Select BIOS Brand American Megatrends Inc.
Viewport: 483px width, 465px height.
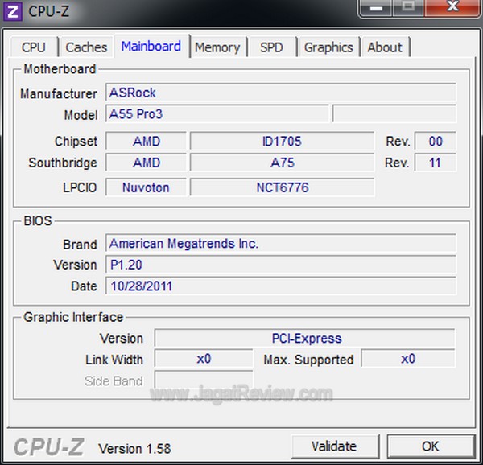(281, 244)
